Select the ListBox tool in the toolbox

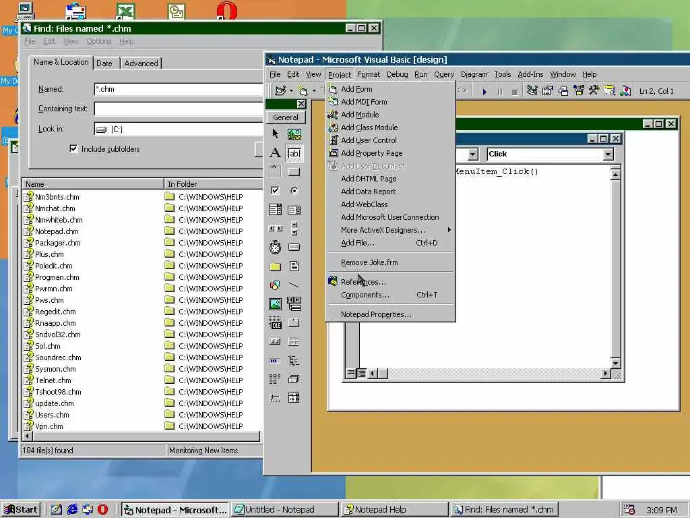(294, 210)
